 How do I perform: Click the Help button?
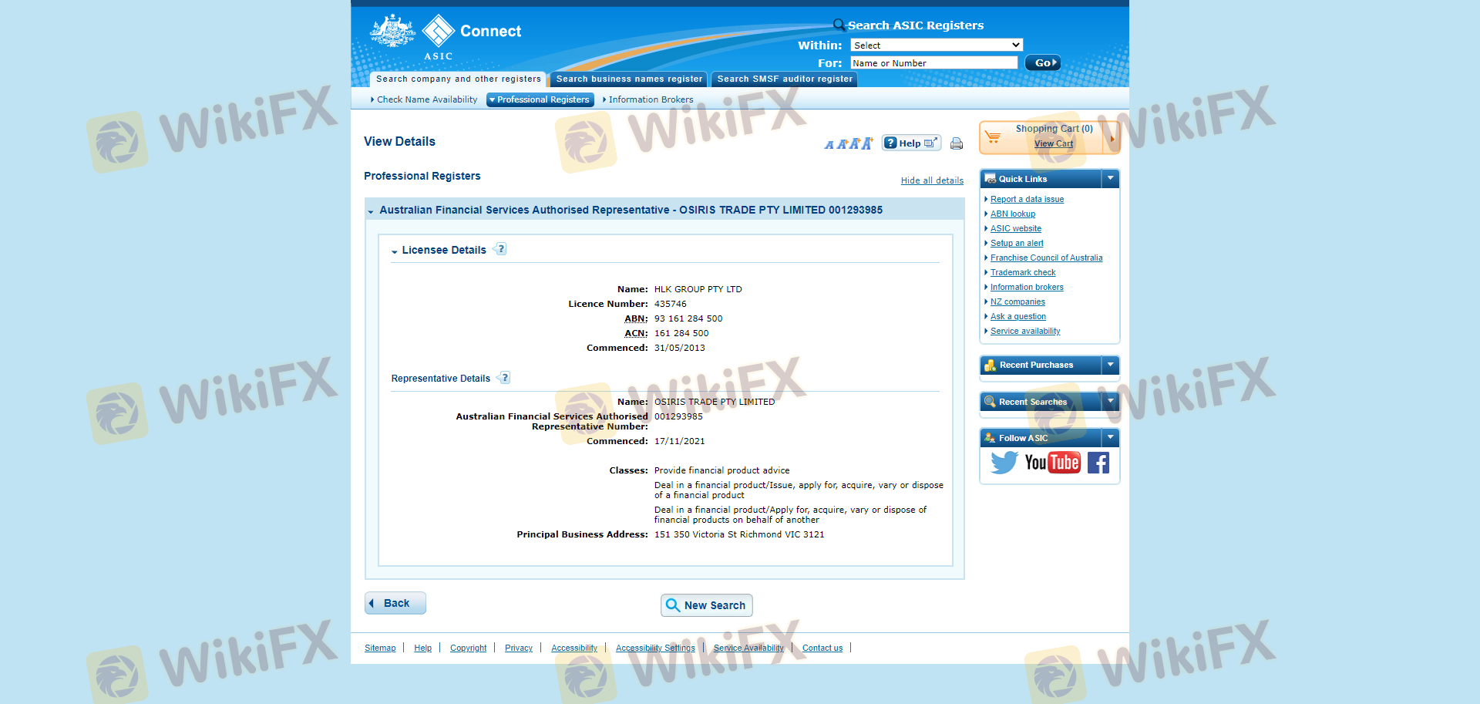[911, 143]
